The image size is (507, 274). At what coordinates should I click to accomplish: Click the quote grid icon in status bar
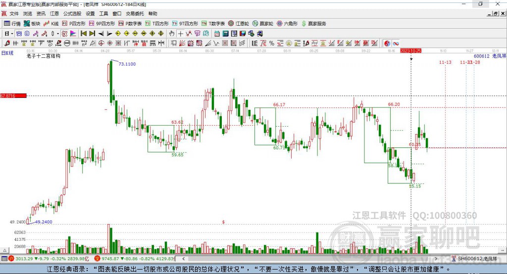[4, 259]
